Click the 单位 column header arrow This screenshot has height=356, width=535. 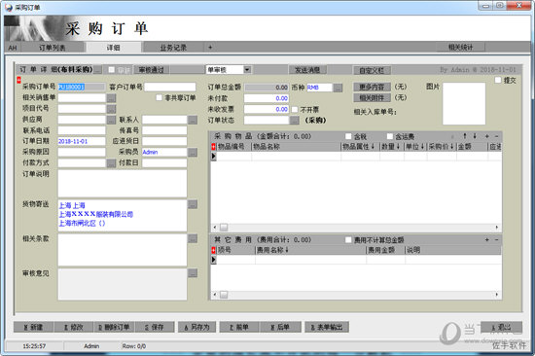(422, 147)
